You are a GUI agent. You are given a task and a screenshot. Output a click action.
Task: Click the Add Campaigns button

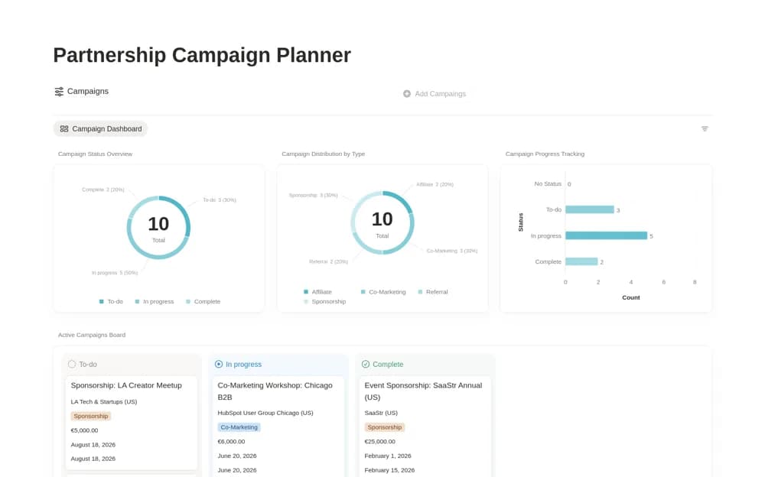pyautogui.click(x=435, y=94)
